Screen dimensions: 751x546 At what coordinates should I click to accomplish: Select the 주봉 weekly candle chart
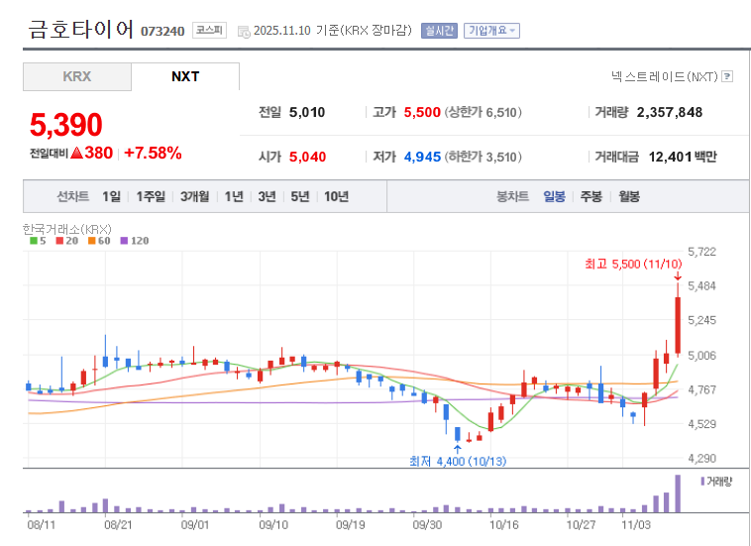pos(591,196)
